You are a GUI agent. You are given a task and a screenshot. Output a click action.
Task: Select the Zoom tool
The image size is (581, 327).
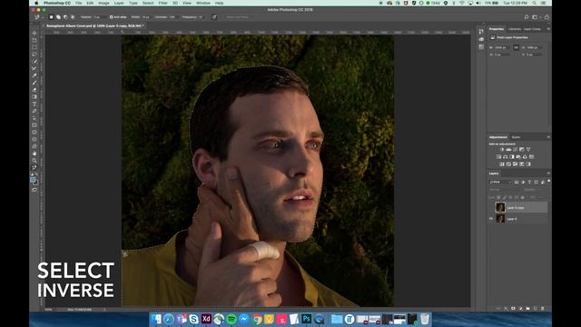click(34, 161)
